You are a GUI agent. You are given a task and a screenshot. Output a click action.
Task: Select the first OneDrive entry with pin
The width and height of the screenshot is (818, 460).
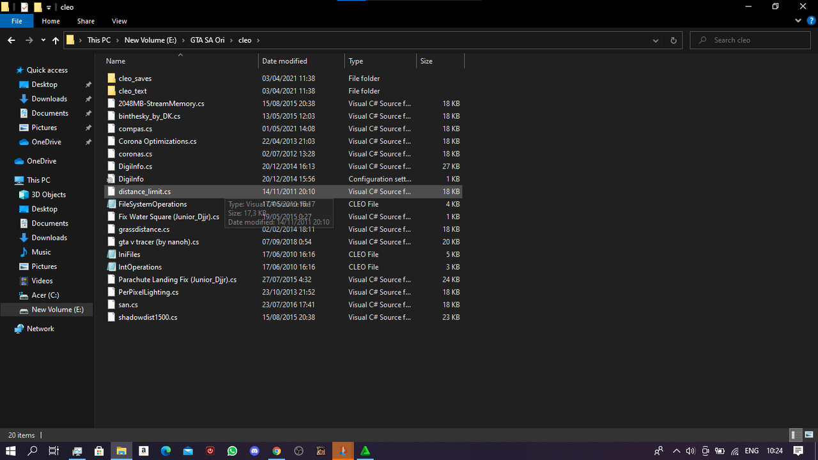(46, 142)
